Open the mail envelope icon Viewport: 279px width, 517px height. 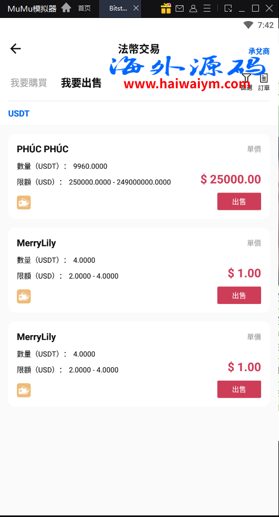click(180, 8)
